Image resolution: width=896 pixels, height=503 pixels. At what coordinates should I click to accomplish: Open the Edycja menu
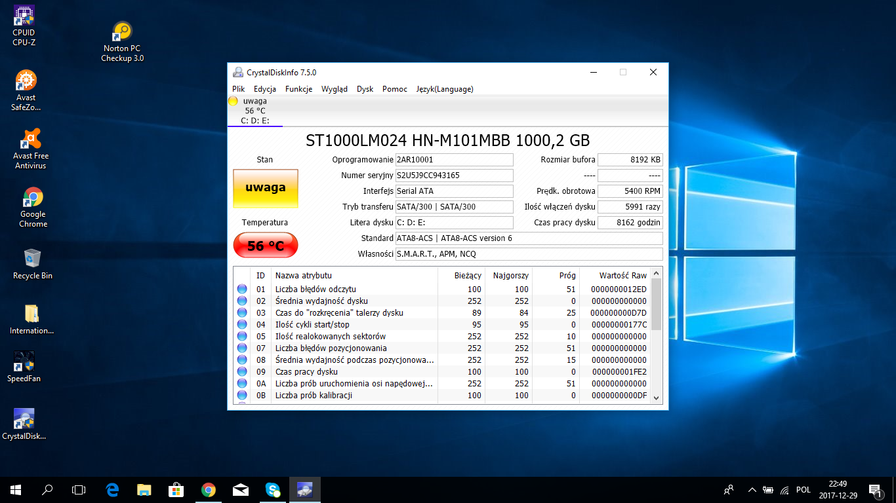point(265,89)
